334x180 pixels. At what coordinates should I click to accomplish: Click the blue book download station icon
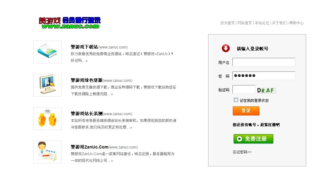pyautogui.click(x=47, y=52)
